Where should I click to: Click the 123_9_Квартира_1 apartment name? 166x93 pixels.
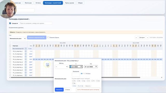coord(18,57)
